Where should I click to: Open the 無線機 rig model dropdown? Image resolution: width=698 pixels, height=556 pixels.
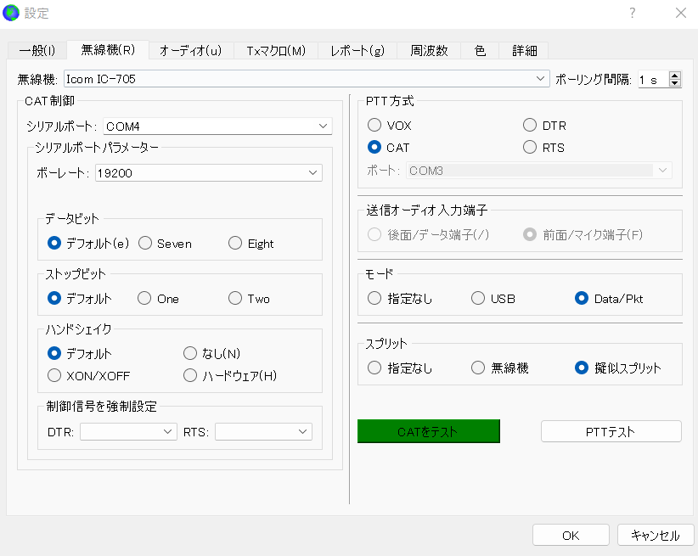(306, 79)
